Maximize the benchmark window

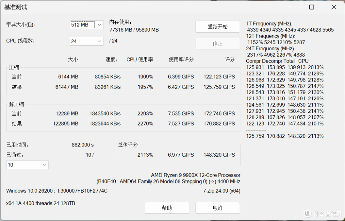[x=311, y=7]
